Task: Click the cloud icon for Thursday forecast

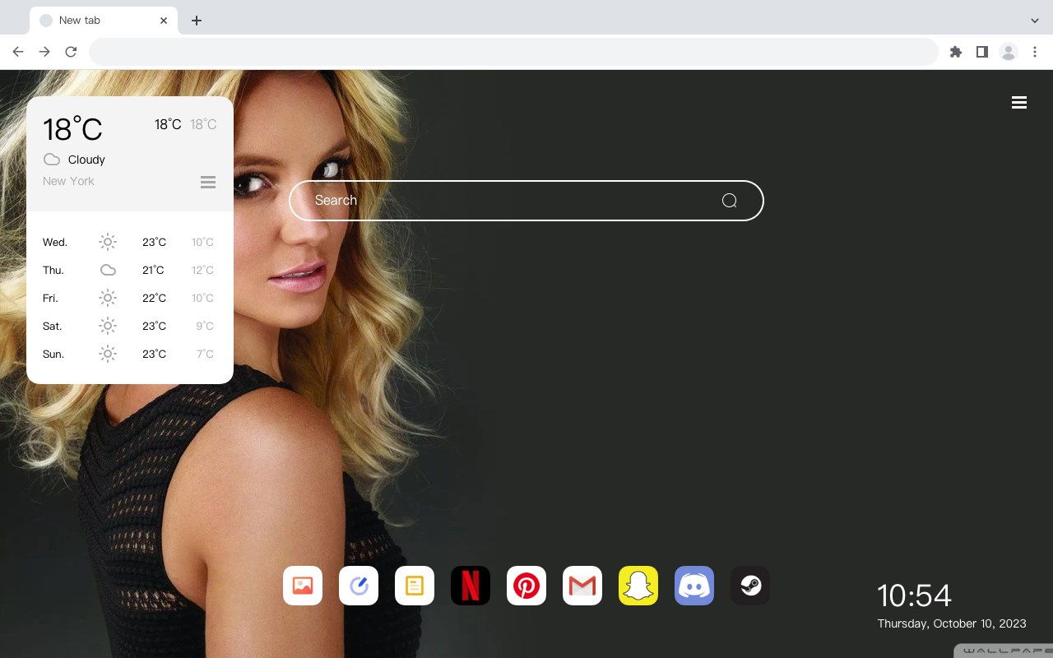Action: point(108,270)
